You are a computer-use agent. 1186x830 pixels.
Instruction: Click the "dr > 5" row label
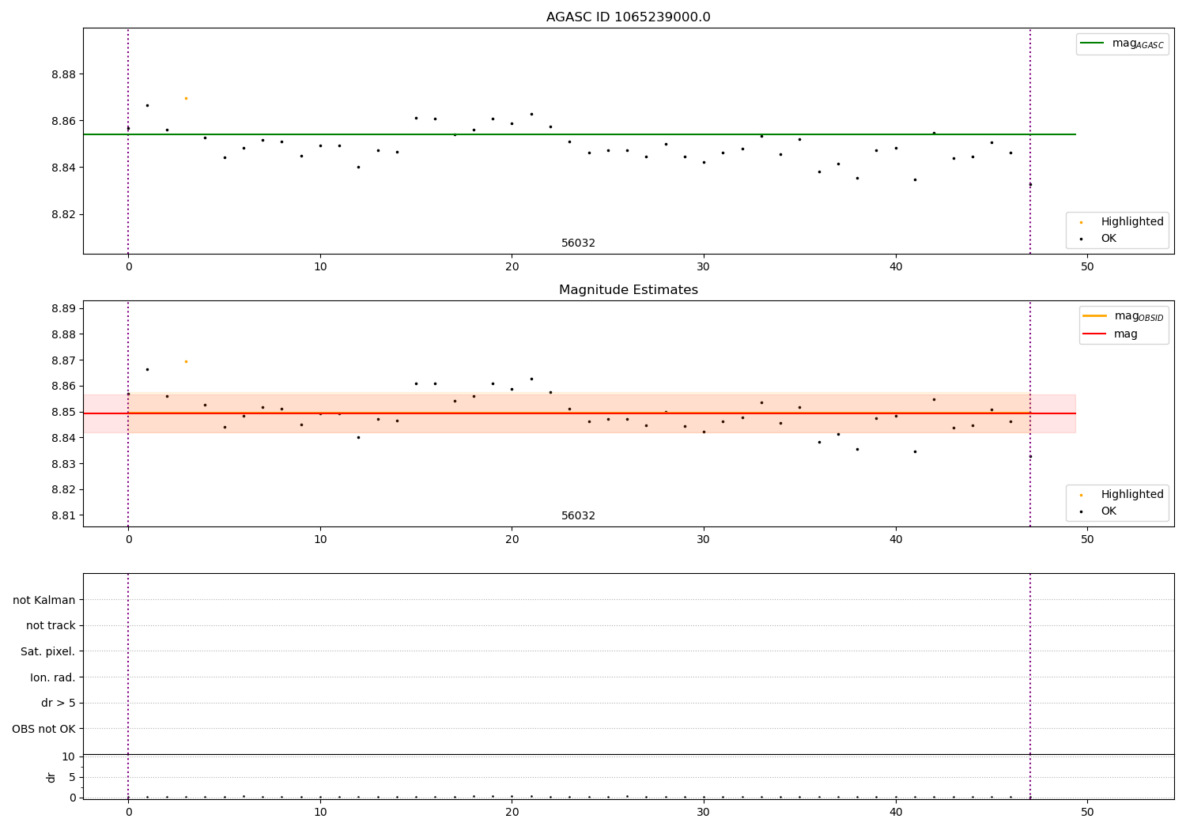coord(59,703)
